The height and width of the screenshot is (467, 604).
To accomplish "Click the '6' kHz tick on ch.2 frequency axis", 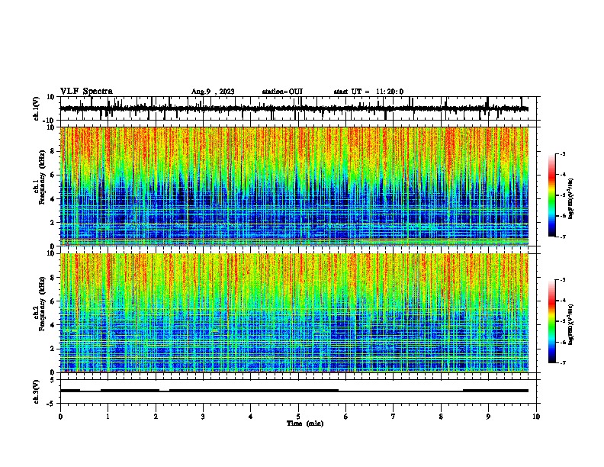I will (x=52, y=301).
